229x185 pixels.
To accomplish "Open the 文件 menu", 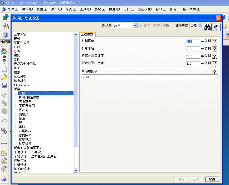I will coord(13,9).
